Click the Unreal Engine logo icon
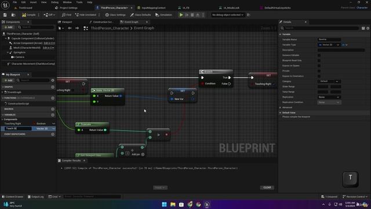 (5, 5)
